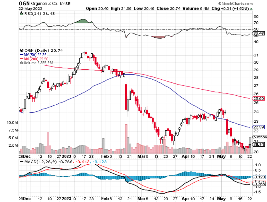Click the 24 price axis label

pyautogui.click(x=256, y=112)
